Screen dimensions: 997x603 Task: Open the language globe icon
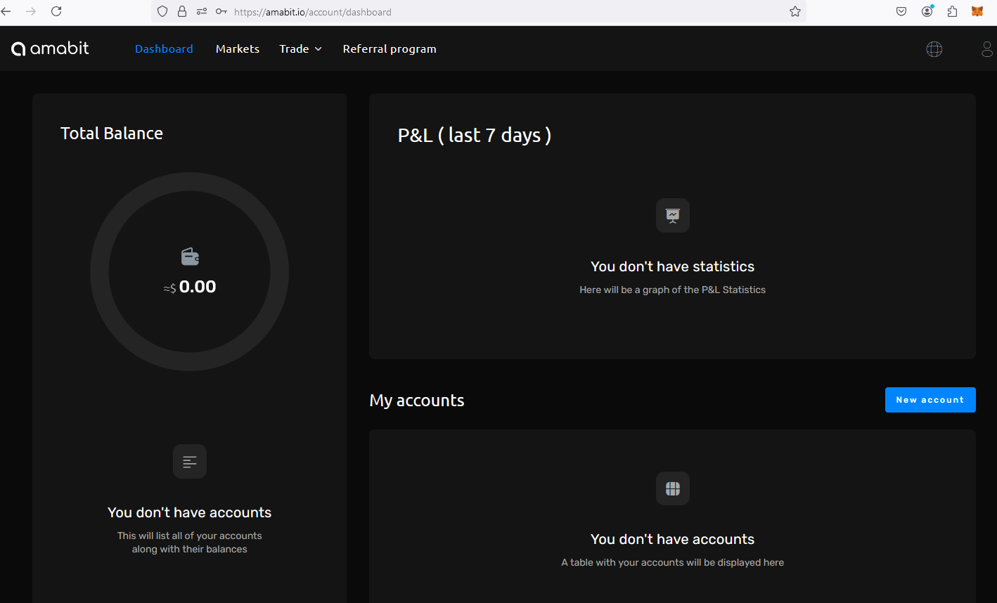click(934, 49)
